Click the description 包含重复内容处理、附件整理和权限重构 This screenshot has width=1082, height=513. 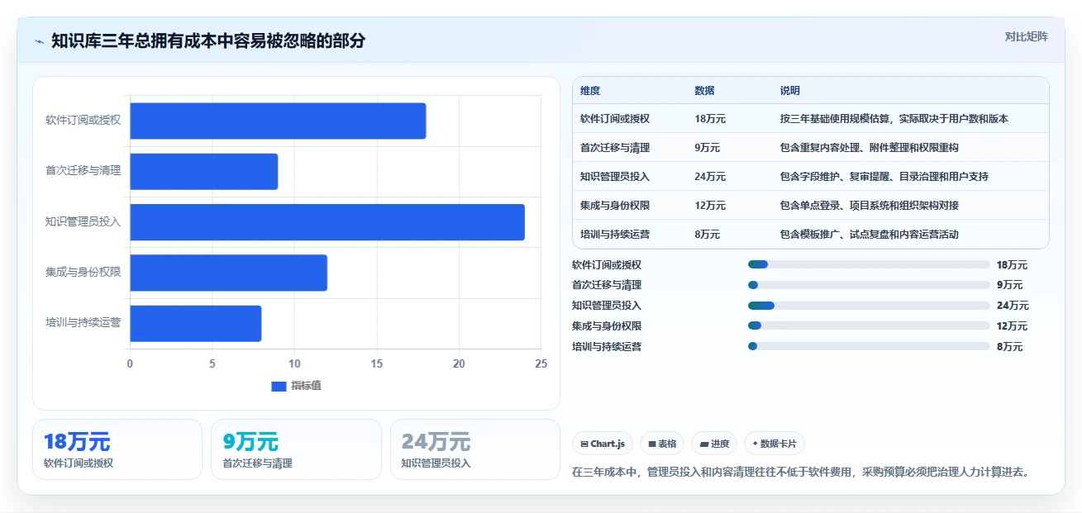(870, 147)
